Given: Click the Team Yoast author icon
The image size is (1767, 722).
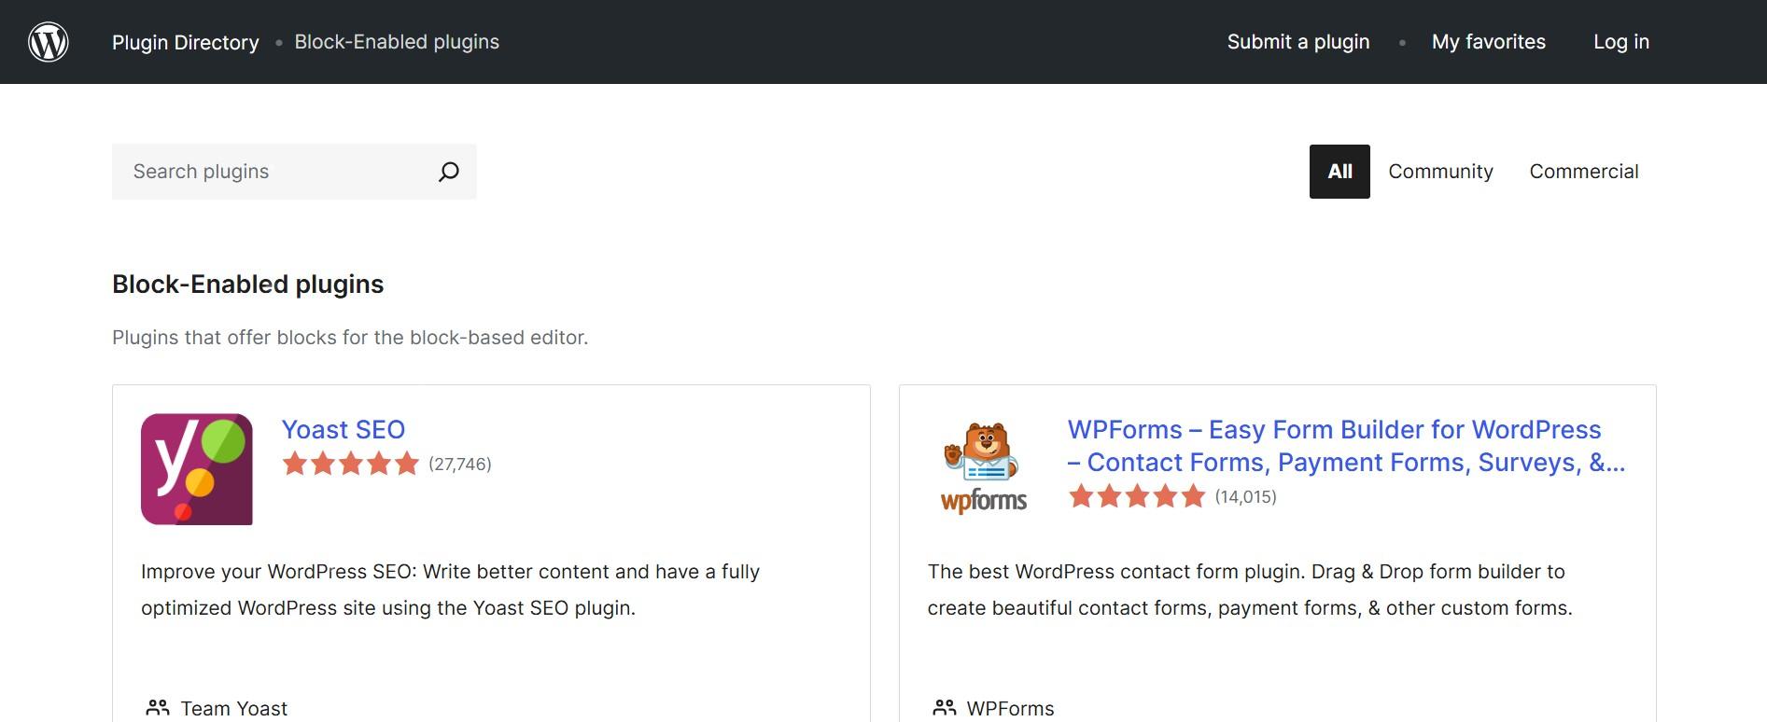Looking at the screenshot, I should point(158,708).
